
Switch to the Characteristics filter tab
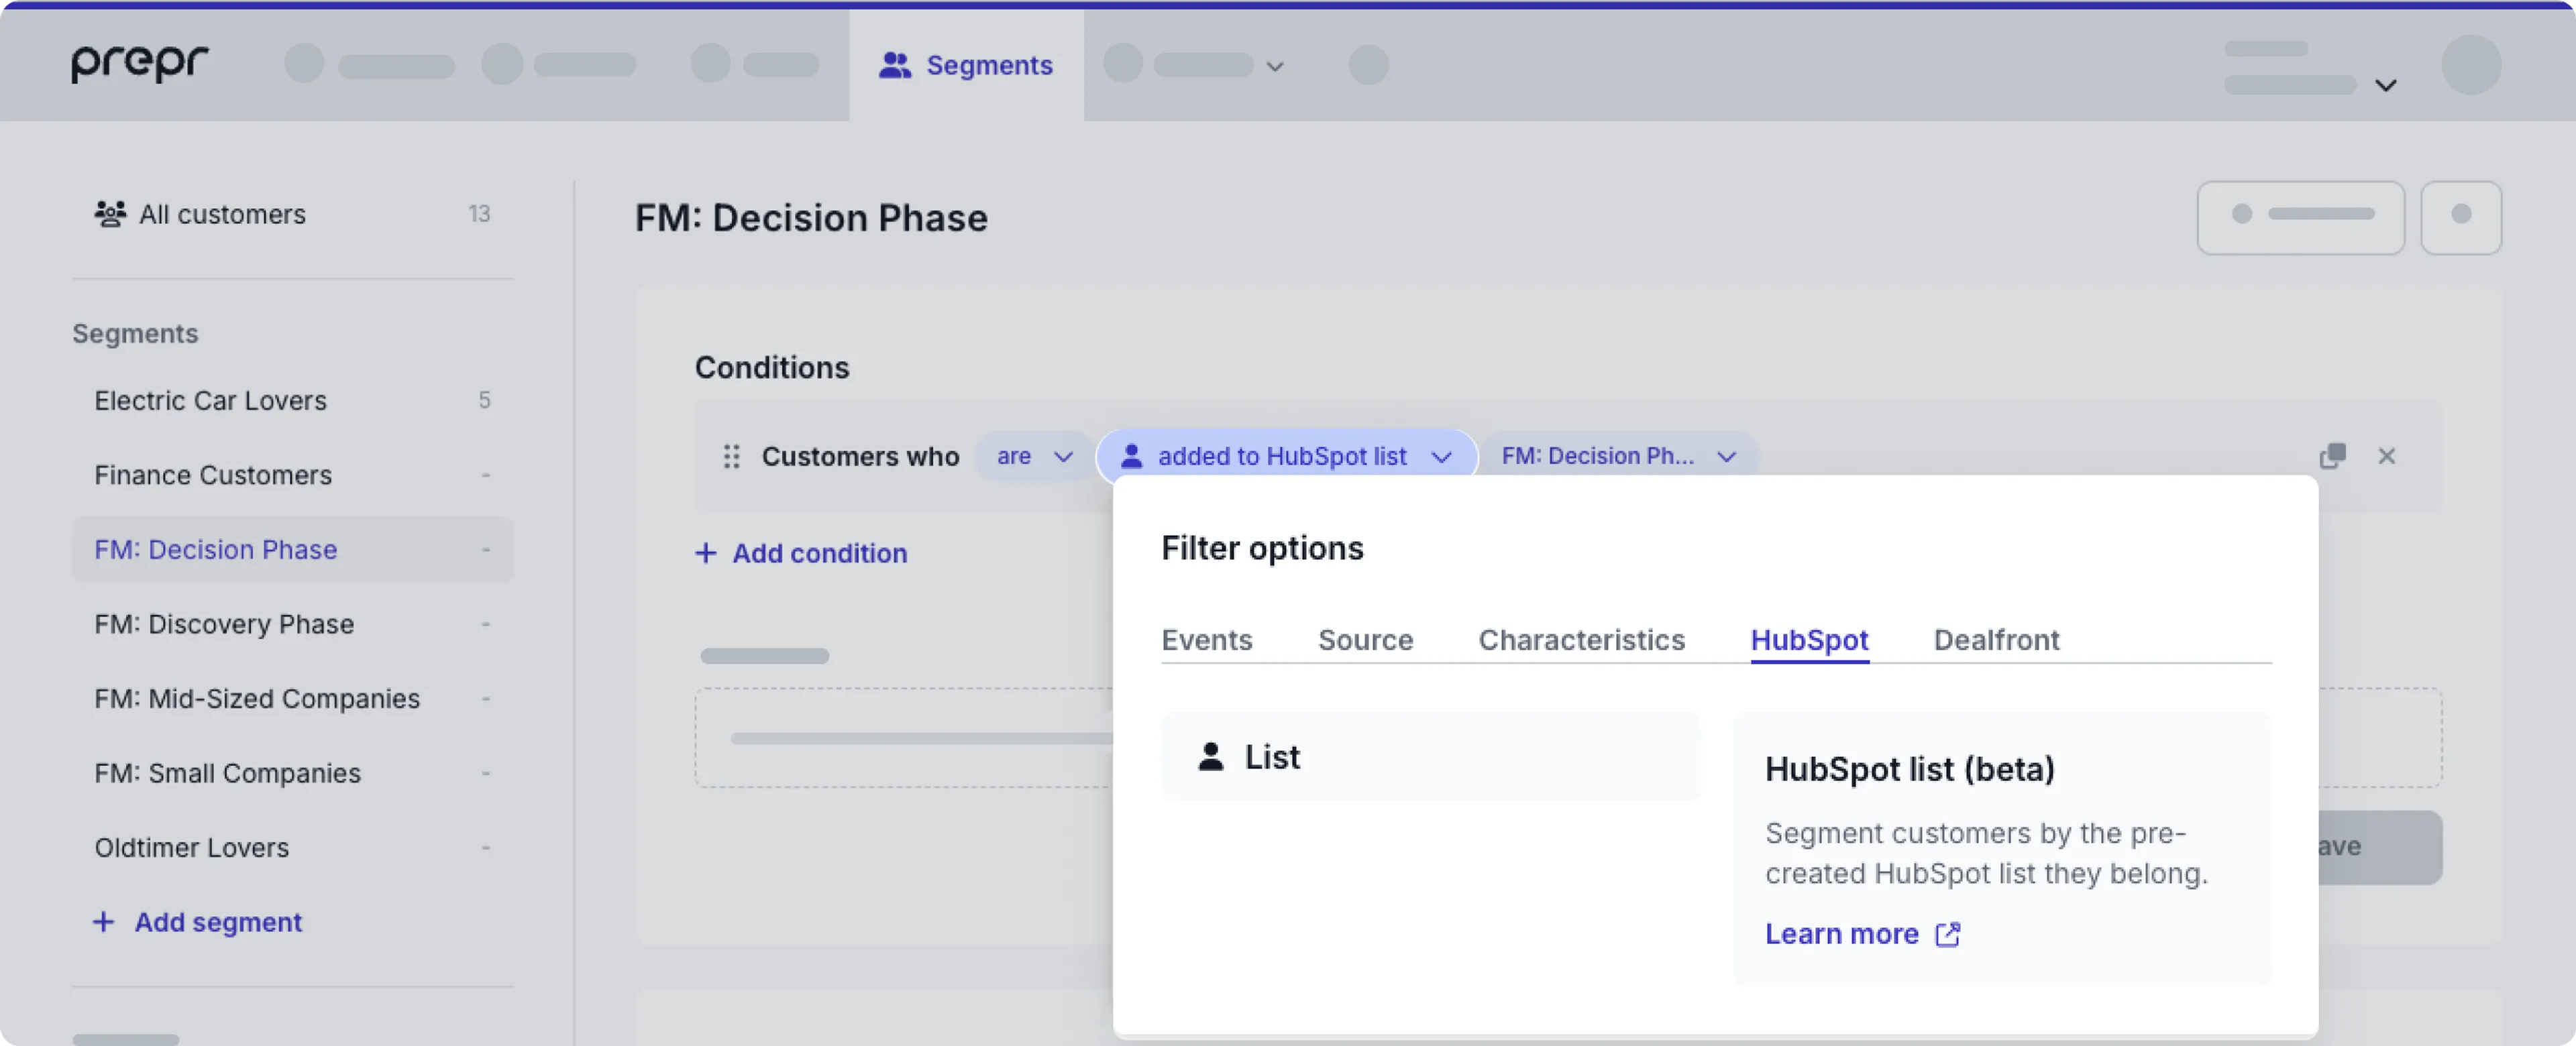(x=1581, y=640)
